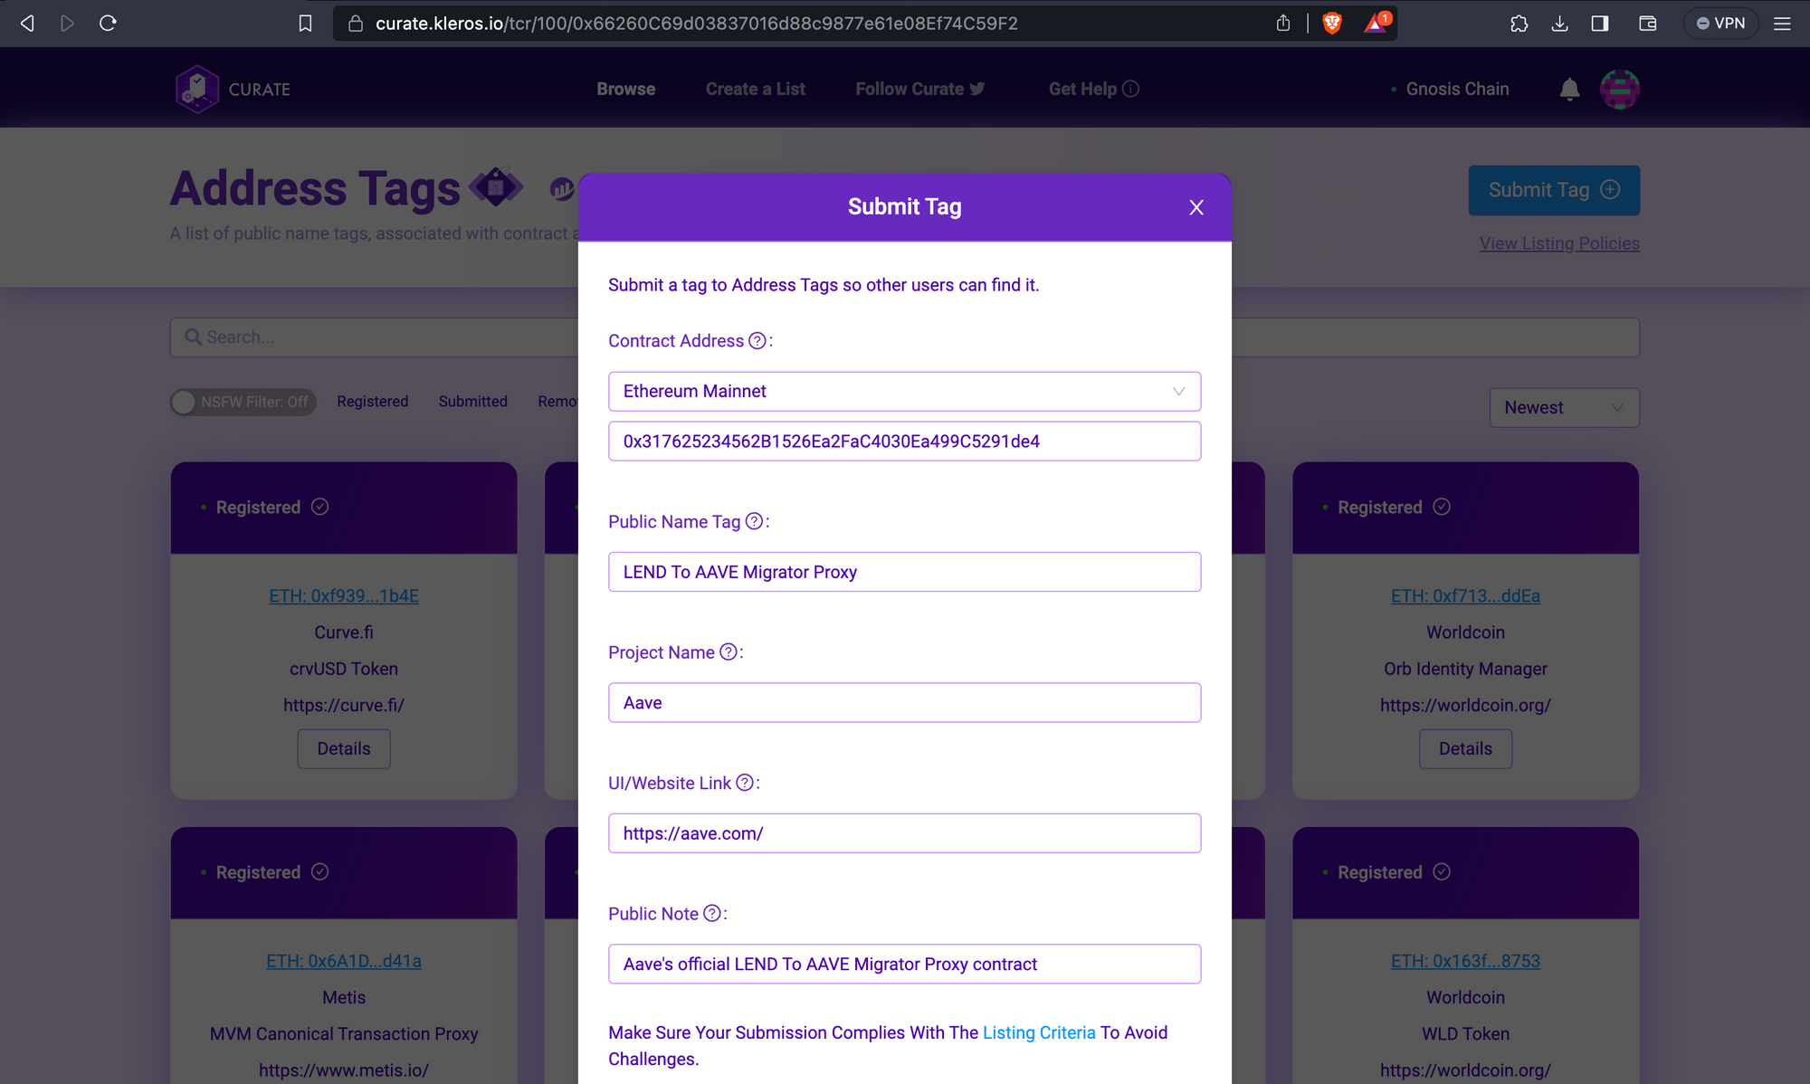Viewport: 1810px width, 1084px height.
Task: Close the Submit Tag dialog
Action: [1196, 207]
